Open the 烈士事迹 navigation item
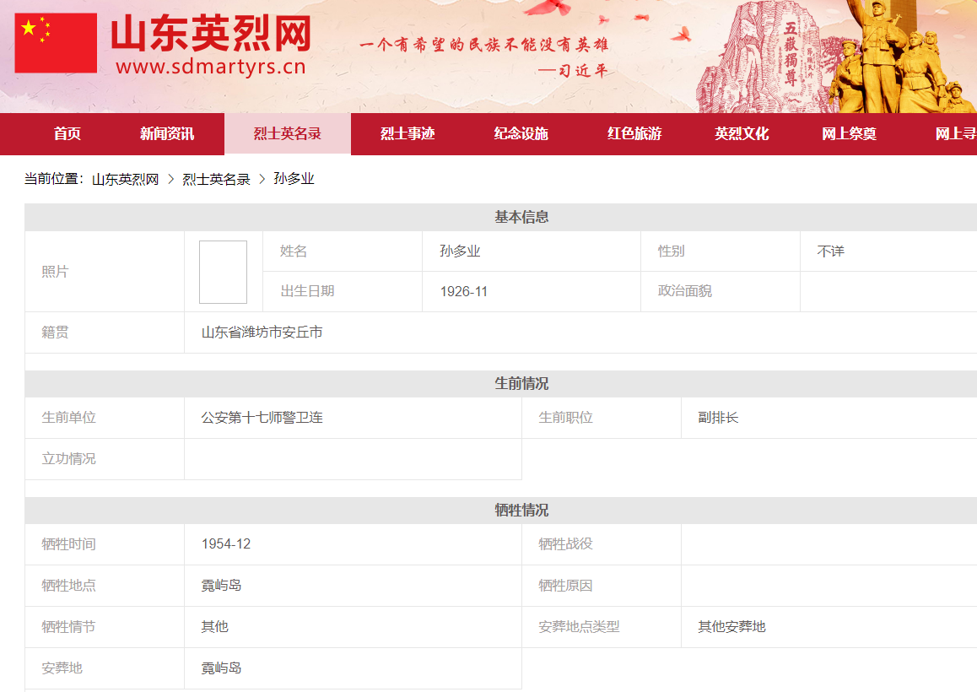 tap(408, 134)
